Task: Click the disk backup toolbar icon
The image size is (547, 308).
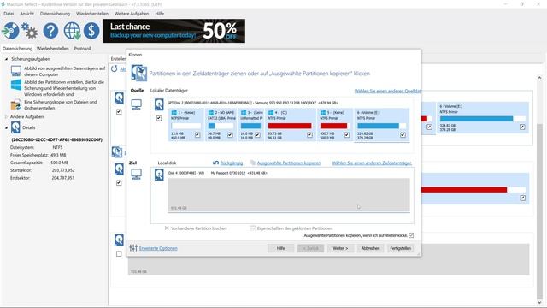Action: 10,31
